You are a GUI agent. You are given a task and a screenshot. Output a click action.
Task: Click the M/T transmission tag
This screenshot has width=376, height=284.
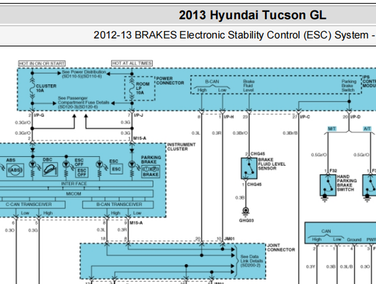pyautogui.click(x=332, y=129)
